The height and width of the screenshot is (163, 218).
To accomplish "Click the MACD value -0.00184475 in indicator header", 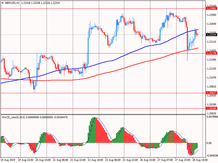I will (x=60, y=117).
